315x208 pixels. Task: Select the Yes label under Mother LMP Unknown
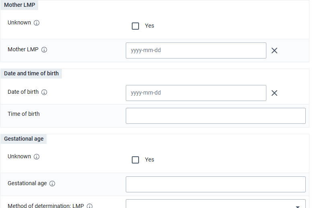[149, 26]
